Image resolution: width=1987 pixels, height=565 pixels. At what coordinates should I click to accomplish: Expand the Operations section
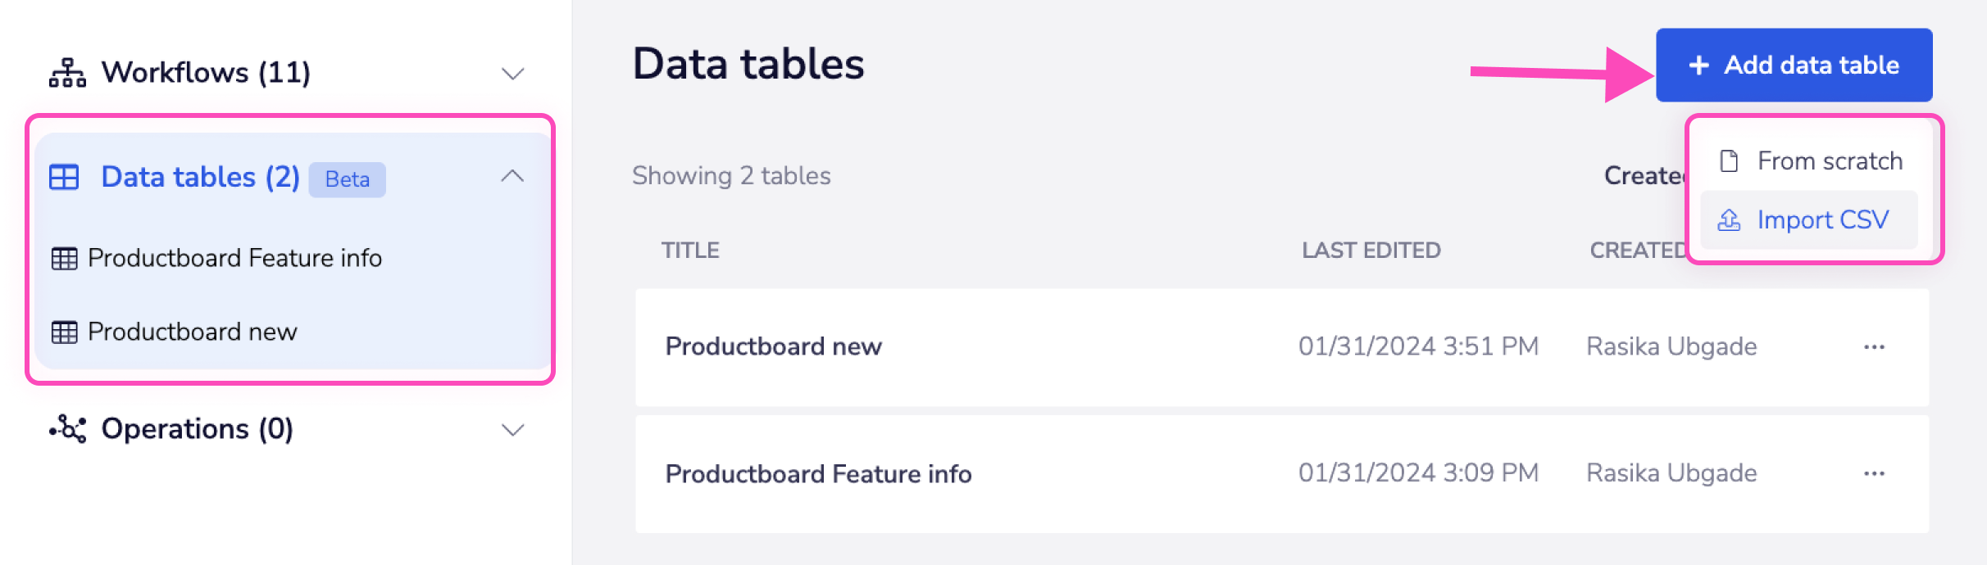pos(512,428)
